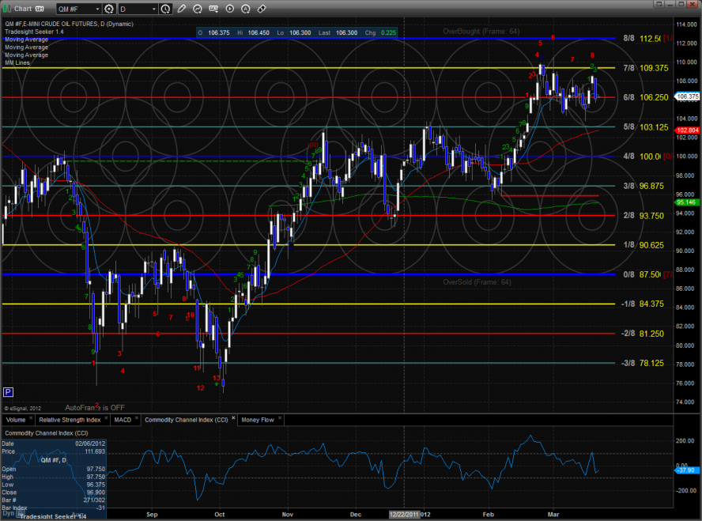Click the Dyn button in cursor window
This screenshot has height=521, width=702.
click(7, 515)
